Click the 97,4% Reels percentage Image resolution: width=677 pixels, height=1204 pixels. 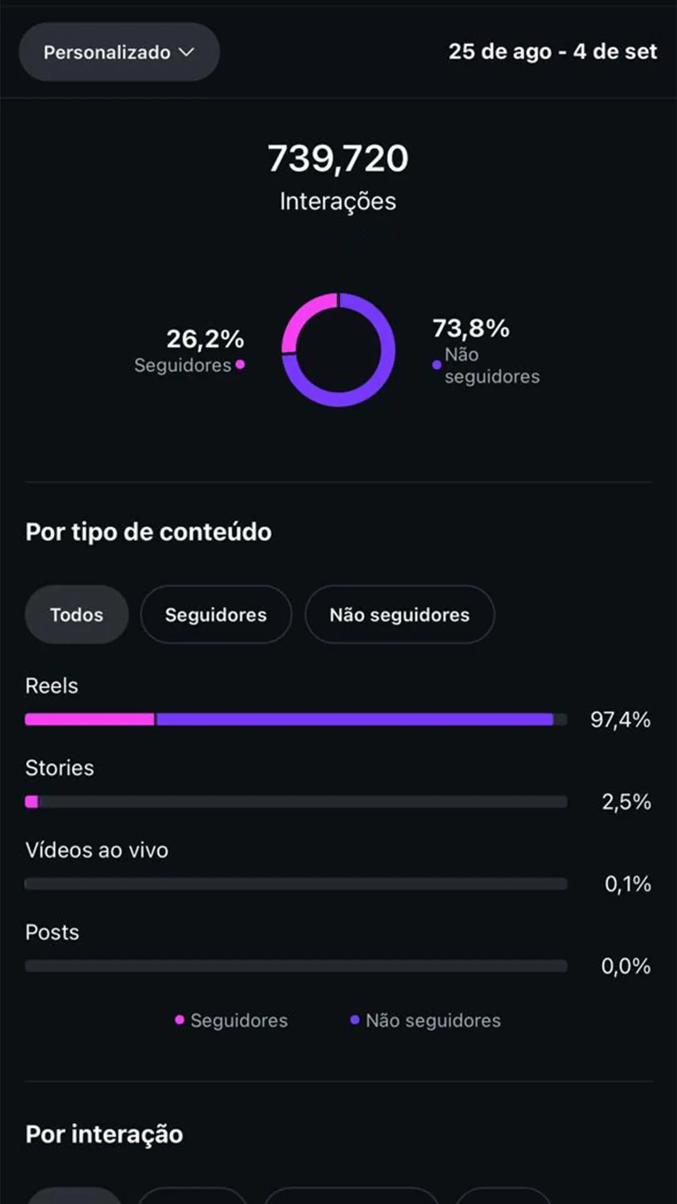pos(621,720)
